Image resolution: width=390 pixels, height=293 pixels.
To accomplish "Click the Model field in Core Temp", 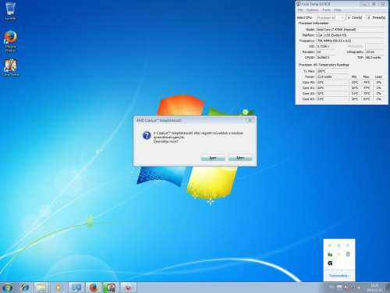I will [349, 30].
